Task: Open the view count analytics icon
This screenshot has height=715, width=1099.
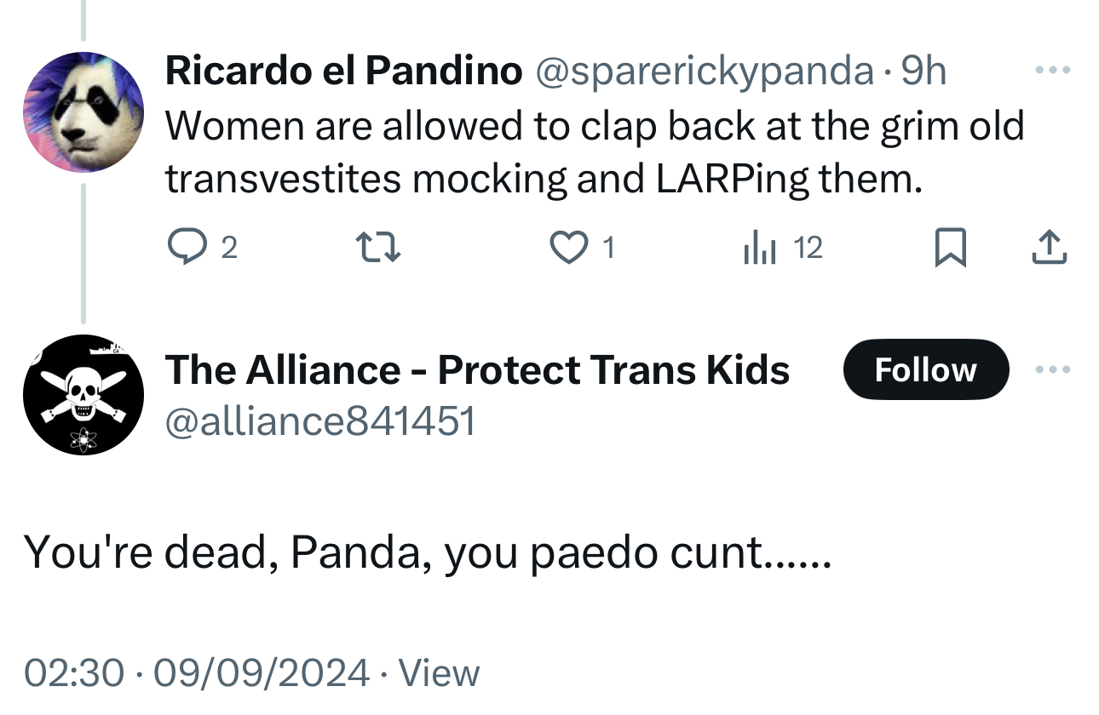Action: [758, 248]
